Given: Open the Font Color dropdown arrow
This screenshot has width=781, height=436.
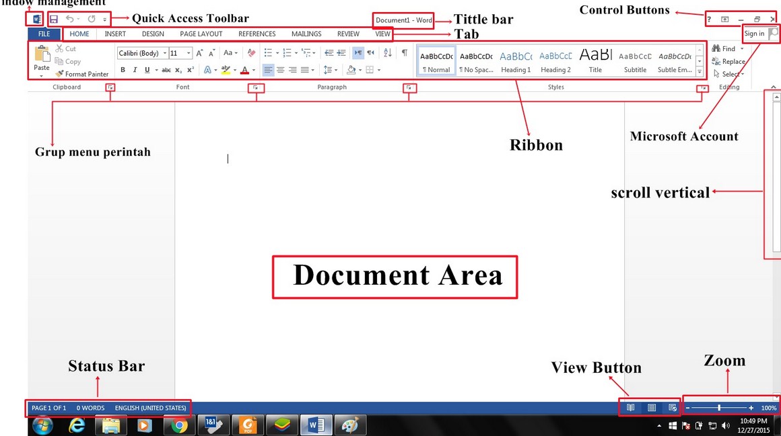Looking at the screenshot, I should (254, 70).
